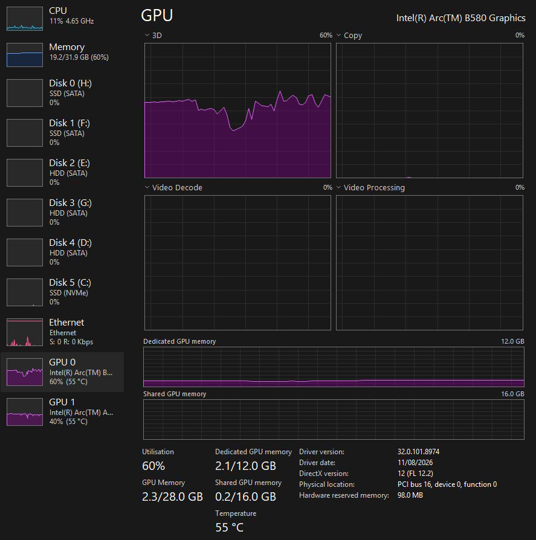Choose Disk 2 (E:) from the sidebar

tap(62, 173)
